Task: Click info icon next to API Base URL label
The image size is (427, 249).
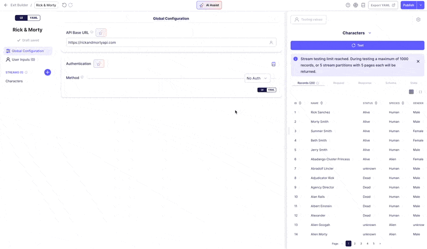Action: point(92,32)
